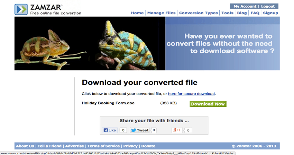
Task: Click the Facebook like count bubble
Action: [x=123, y=130]
